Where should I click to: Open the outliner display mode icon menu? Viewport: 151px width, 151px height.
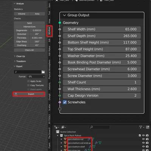pos(63,127)
